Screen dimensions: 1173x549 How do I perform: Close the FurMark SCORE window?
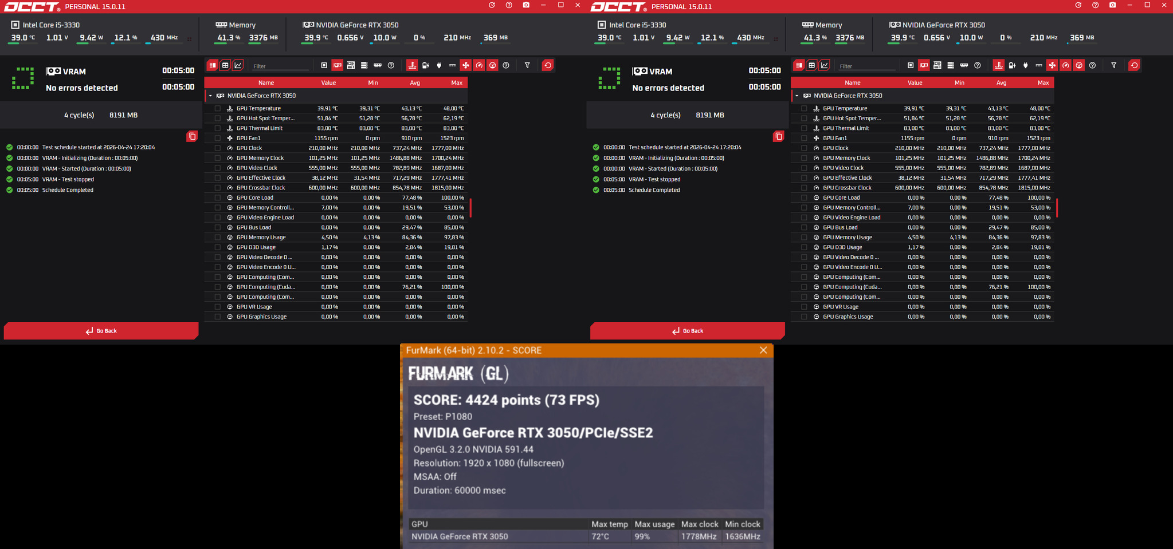click(763, 350)
